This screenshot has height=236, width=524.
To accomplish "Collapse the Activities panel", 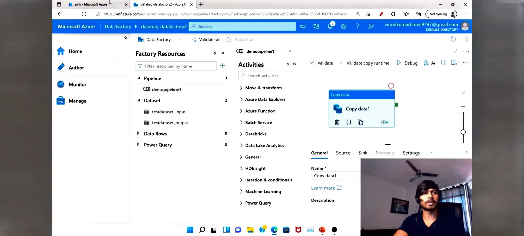I will coord(295,64).
